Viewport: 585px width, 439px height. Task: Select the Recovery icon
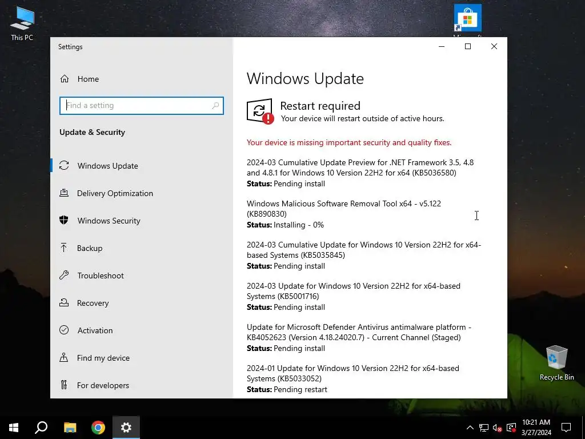point(64,303)
